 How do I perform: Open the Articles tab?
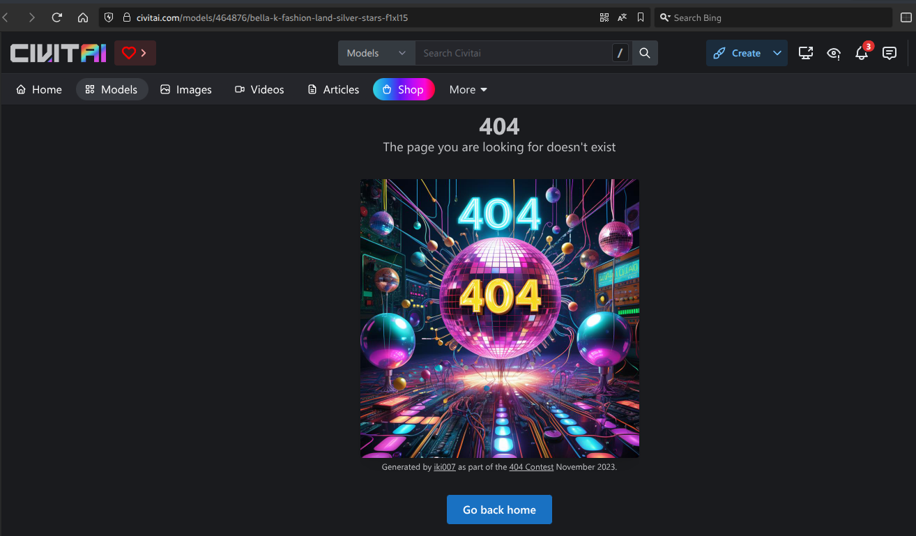pyautogui.click(x=333, y=89)
